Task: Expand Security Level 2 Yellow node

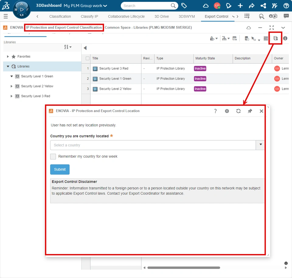Action: click(x=12, y=86)
